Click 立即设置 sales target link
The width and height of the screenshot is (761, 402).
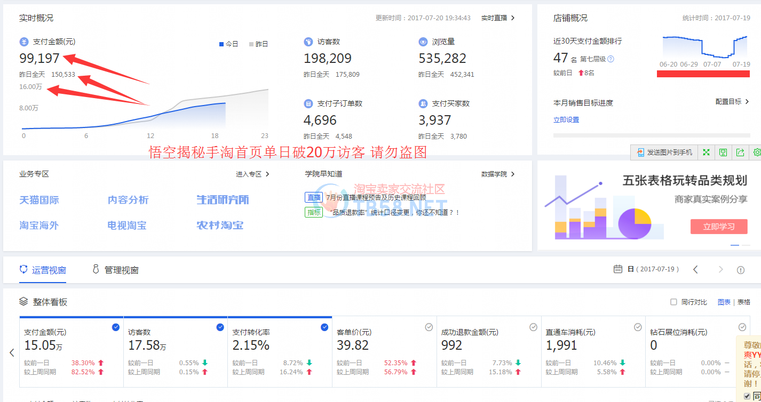pyautogui.click(x=566, y=120)
